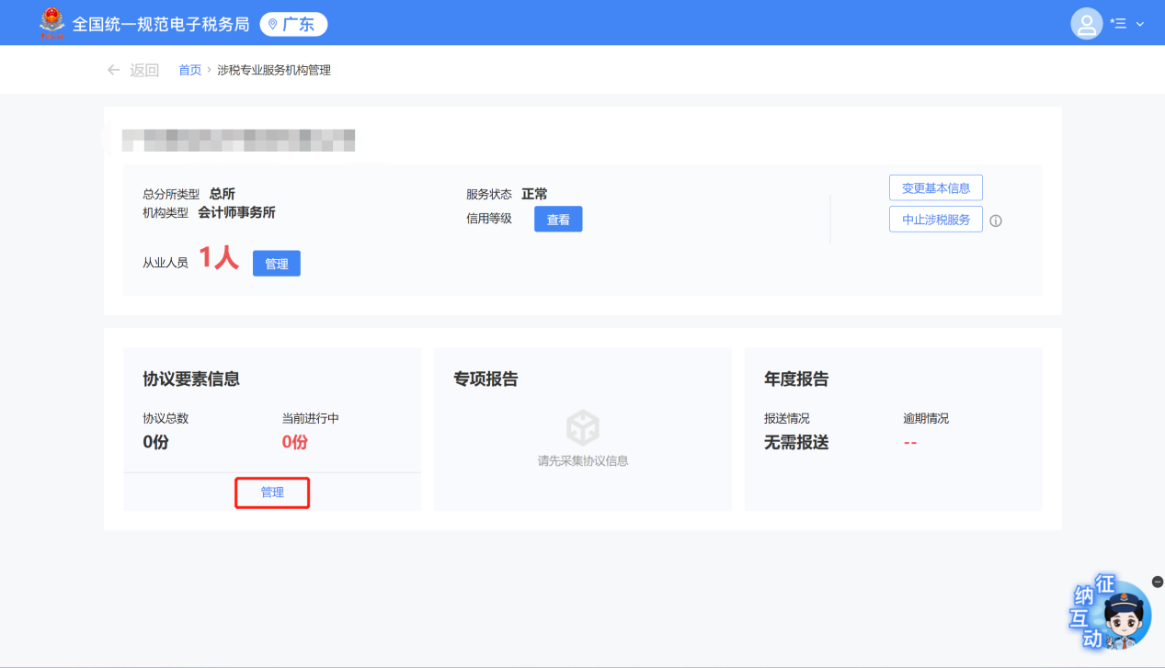Image resolution: width=1165 pixels, height=668 pixels.
Task: Manage 从业人员 with the blue 管理 button
Action: point(277,264)
